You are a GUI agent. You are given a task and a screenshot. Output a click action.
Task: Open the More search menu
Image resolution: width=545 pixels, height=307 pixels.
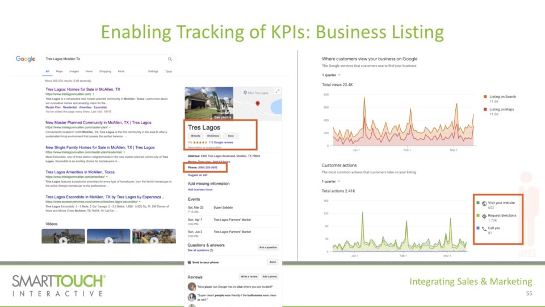click(121, 72)
